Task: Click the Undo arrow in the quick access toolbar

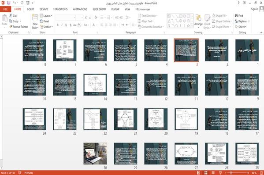Action: click(15, 3)
